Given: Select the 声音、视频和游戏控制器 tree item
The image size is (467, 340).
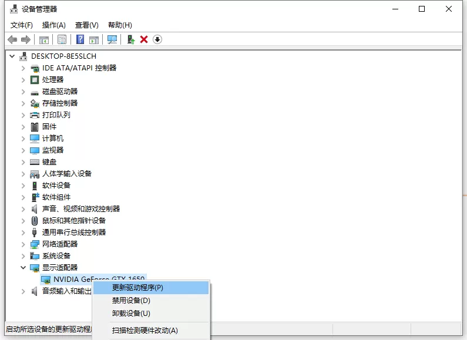Looking at the screenshot, I should (80, 208).
